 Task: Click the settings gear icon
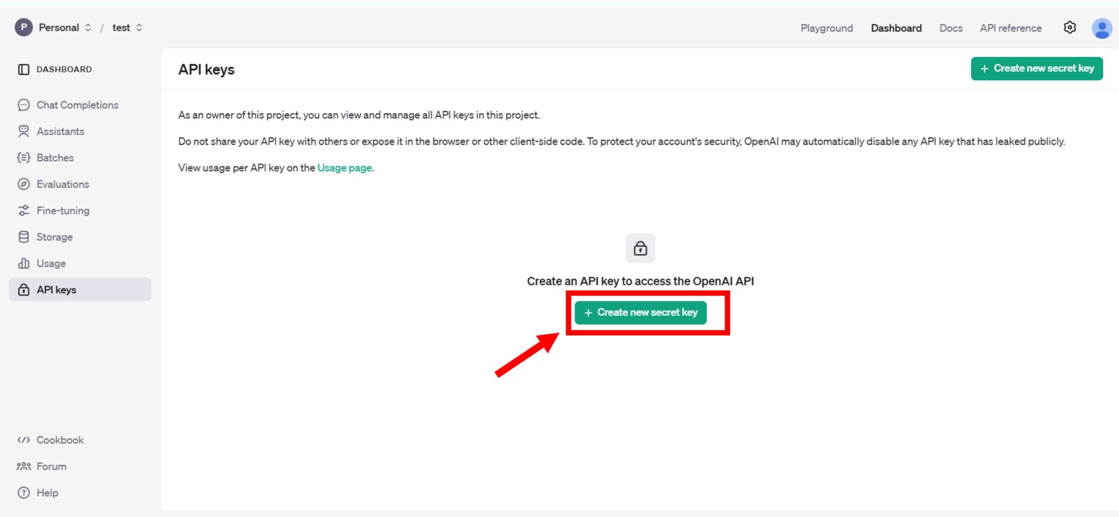pos(1069,27)
